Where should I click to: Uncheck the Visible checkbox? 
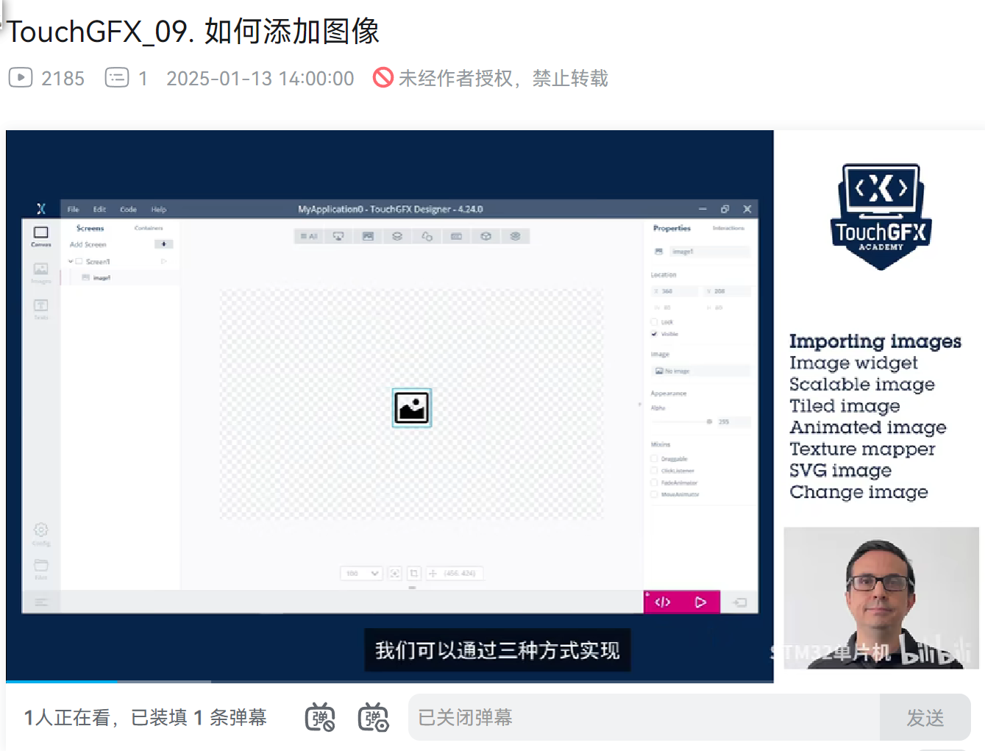pos(654,334)
